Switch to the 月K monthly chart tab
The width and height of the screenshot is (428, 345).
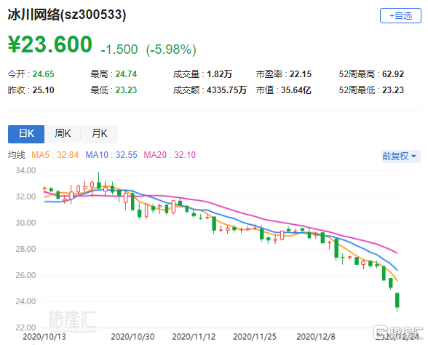coord(99,134)
